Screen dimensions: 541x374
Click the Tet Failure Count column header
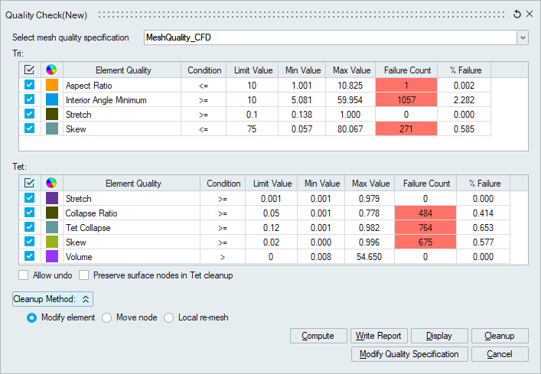point(427,184)
